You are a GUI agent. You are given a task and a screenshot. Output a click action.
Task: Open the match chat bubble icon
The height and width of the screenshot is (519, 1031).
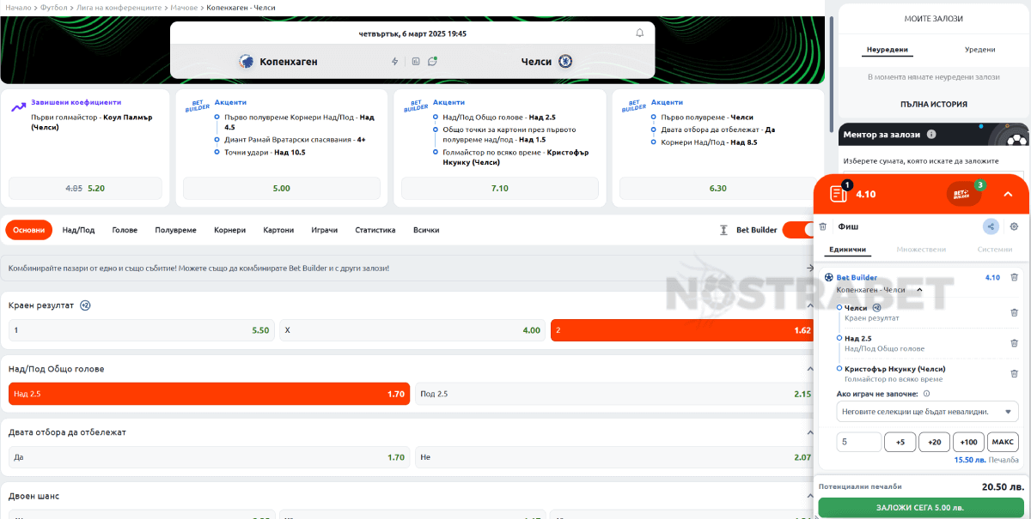[433, 62]
